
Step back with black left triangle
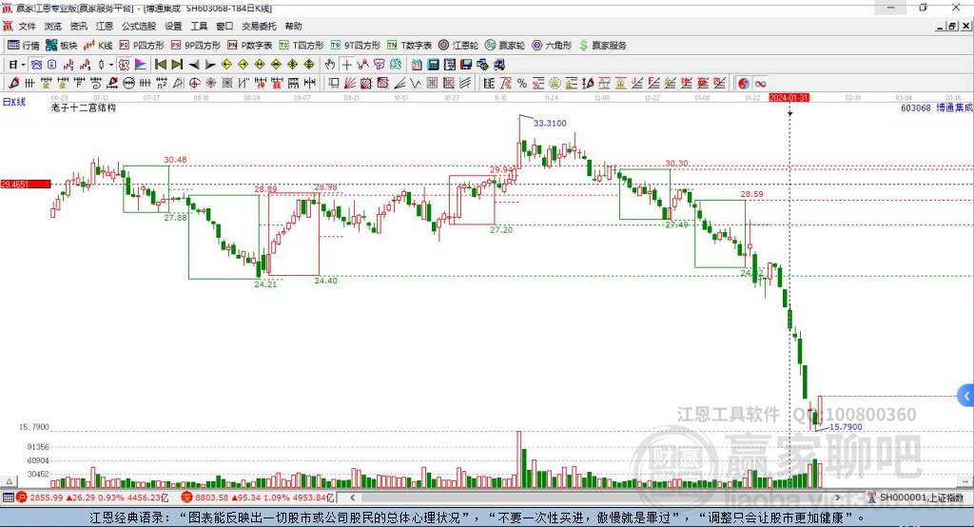[x=194, y=65]
